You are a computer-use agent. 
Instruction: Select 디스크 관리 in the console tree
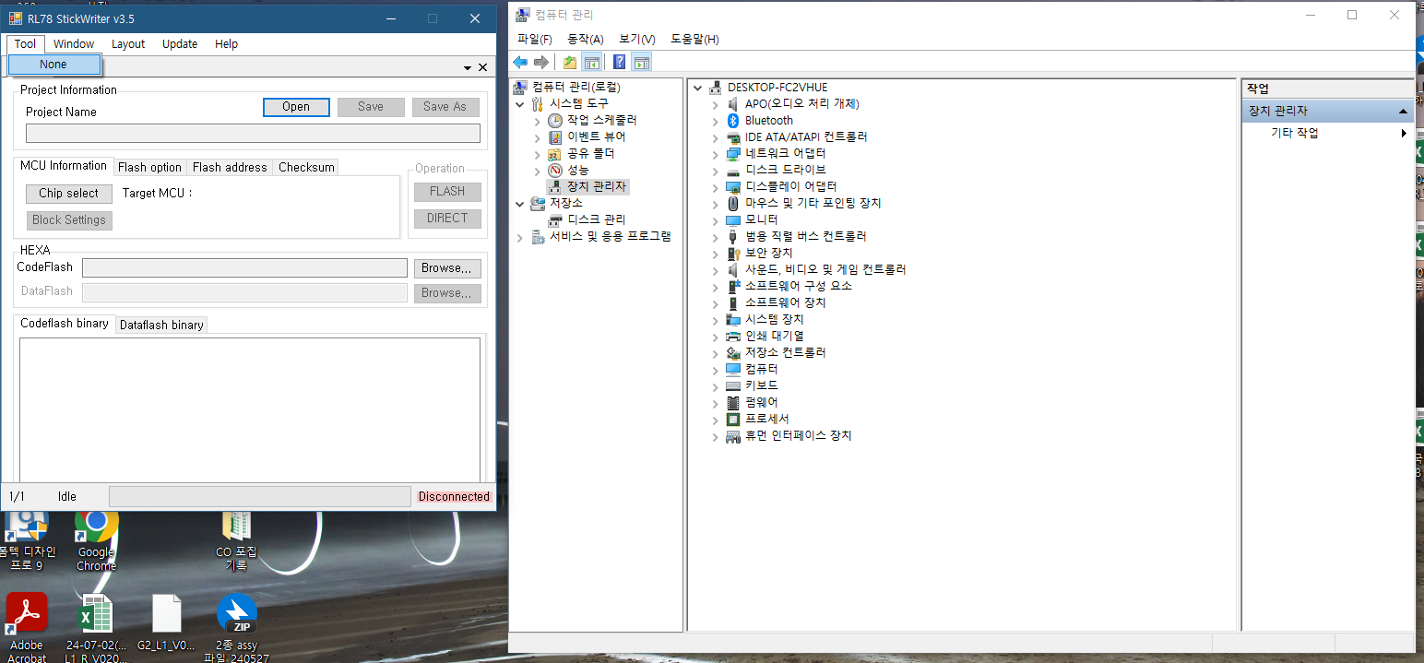[x=596, y=219]
